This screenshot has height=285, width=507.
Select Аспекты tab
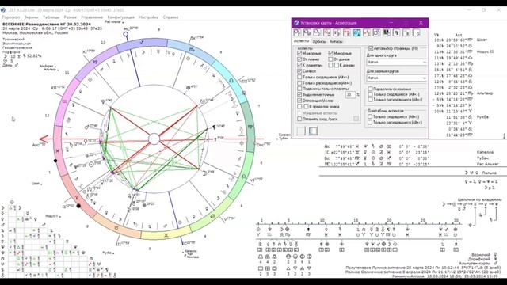point(301,41)
